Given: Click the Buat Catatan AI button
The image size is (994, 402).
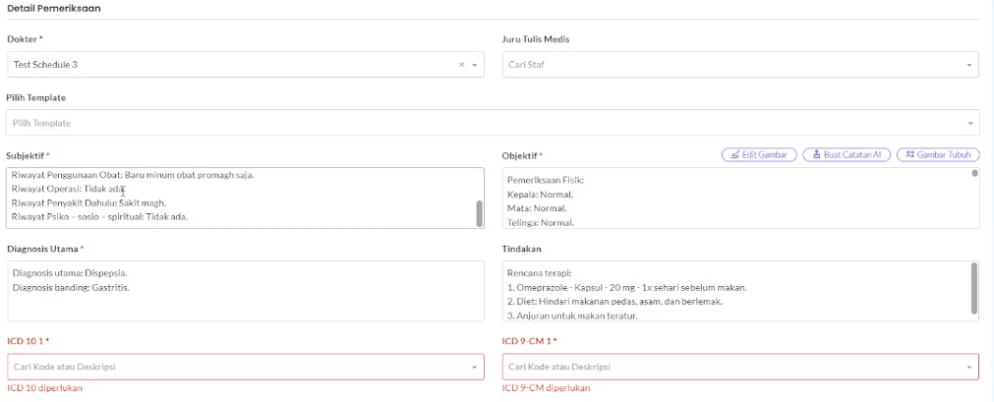Looking at the screenshot, I should [847, 155].
